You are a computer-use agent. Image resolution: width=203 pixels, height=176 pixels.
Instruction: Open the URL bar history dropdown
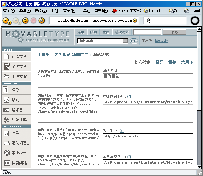pos(135,21)
